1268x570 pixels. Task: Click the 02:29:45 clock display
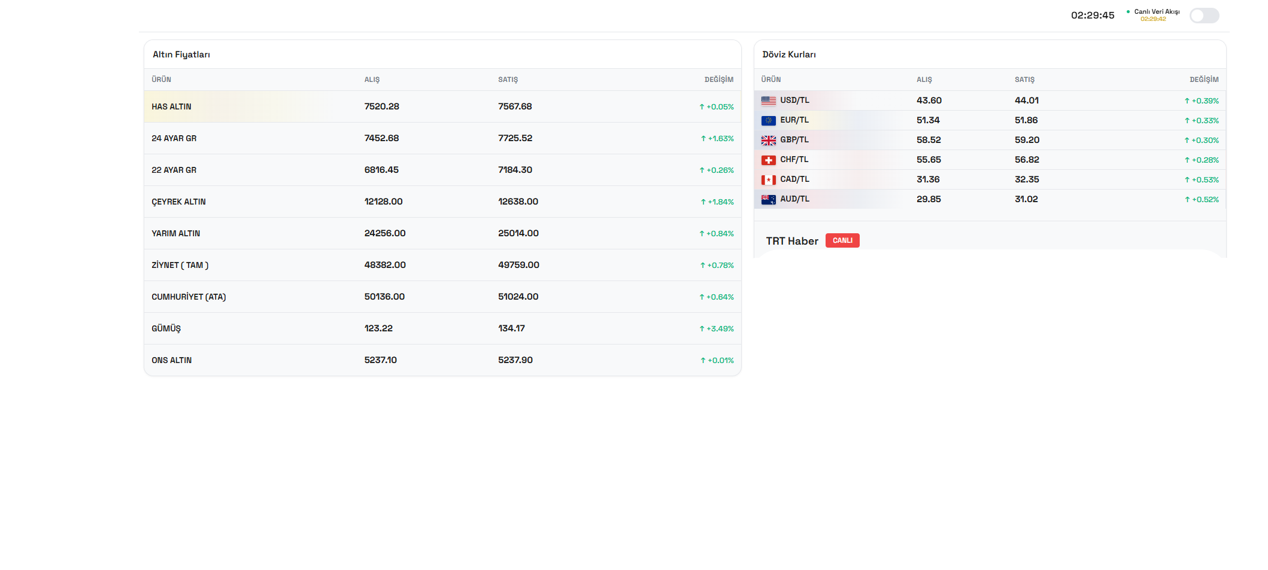[x=1093, y=16]
